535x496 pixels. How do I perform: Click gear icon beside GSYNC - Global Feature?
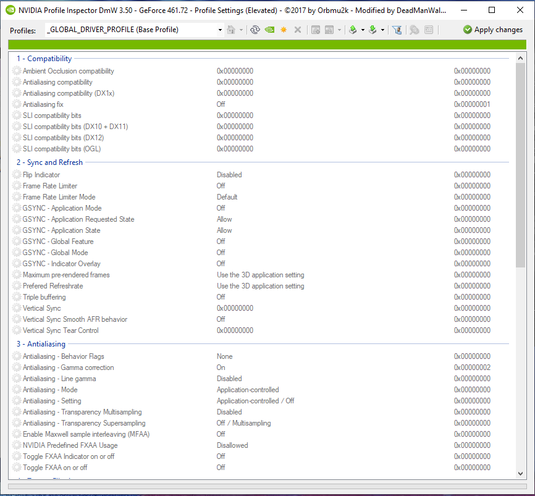pos(17,242)
